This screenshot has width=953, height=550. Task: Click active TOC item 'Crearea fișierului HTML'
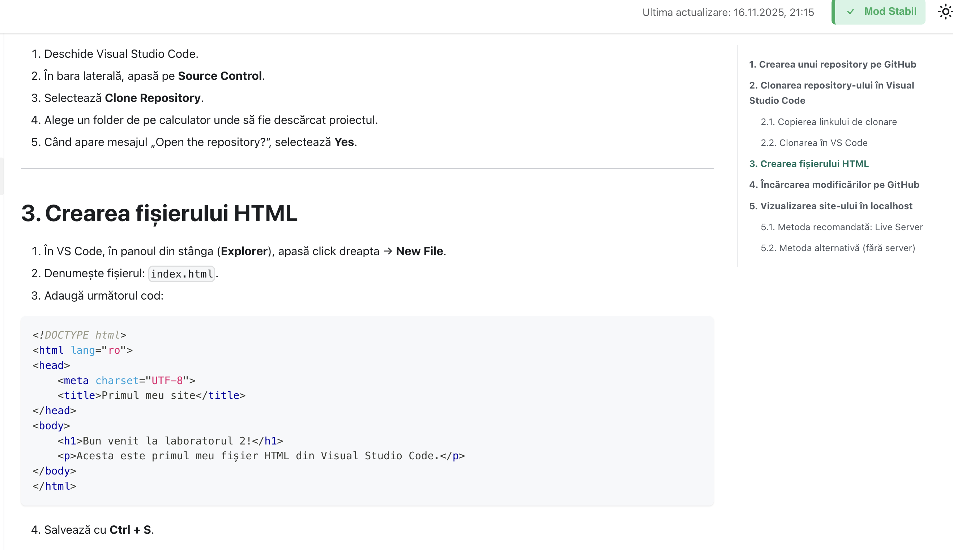pyautogui.click(x=808, y=164)
